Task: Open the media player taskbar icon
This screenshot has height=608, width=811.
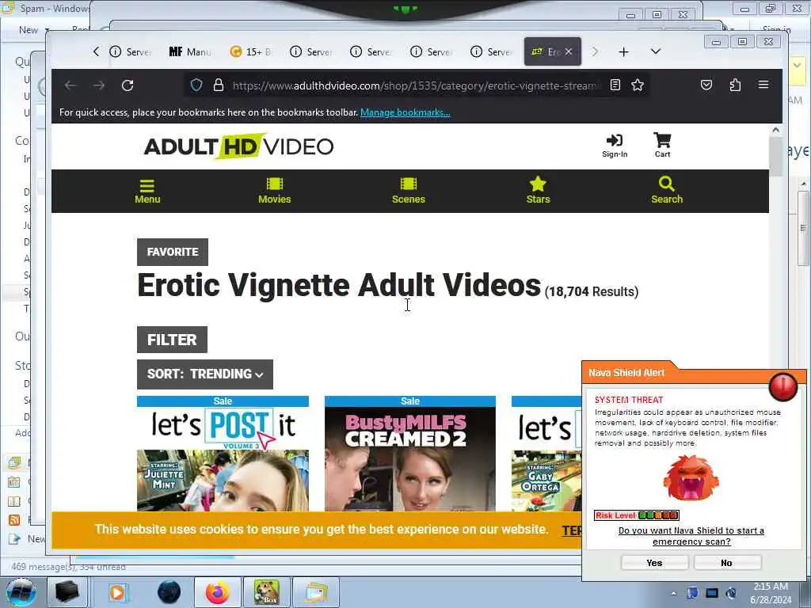Action: coord(117,592)
